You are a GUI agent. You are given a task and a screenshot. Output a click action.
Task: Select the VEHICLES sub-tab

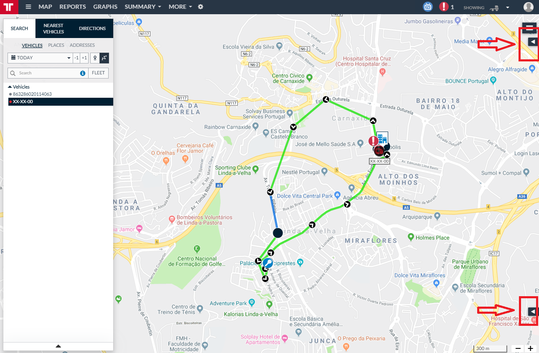click(32, 45)
